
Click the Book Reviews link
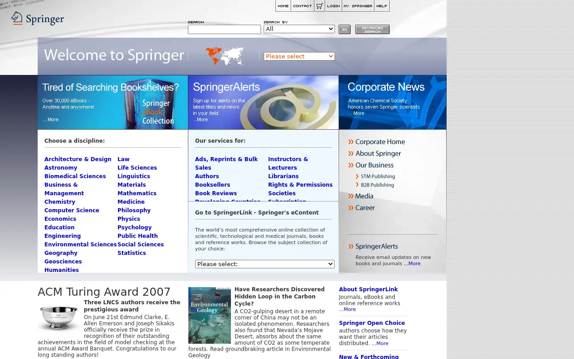(x=216, y=193)
